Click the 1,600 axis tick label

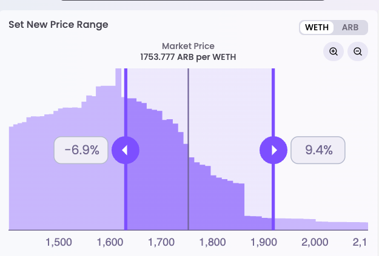point(110,242)
